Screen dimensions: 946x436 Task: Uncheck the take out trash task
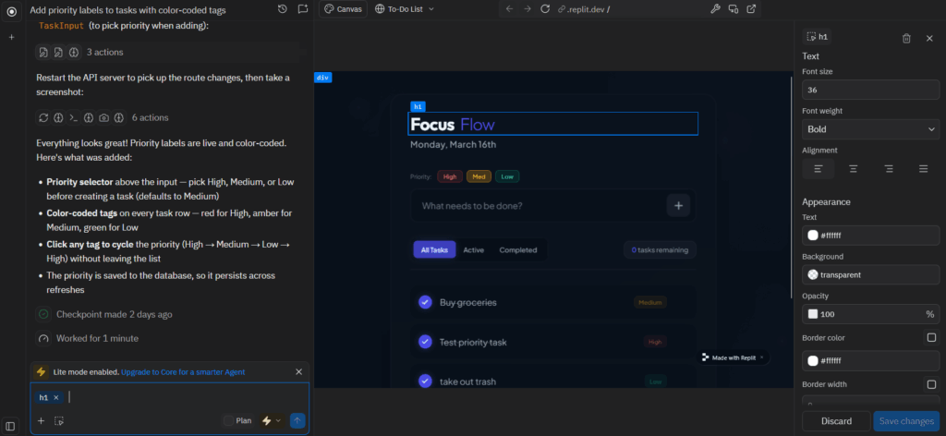coord(425,381)
